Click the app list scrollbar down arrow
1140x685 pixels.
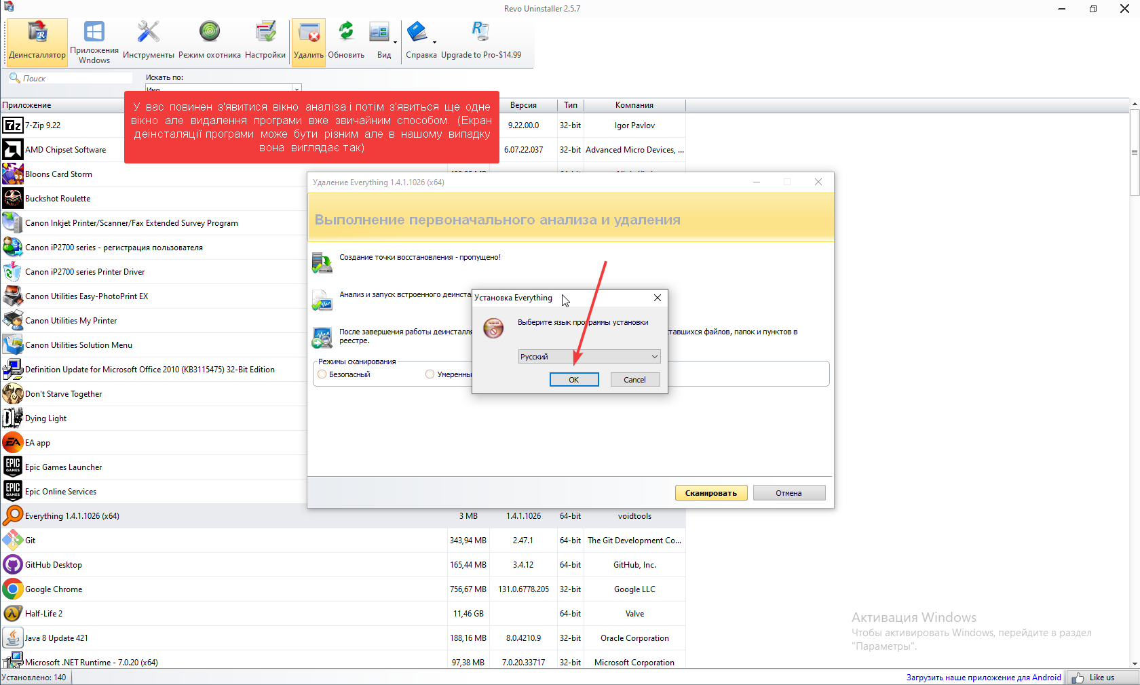1135,664
